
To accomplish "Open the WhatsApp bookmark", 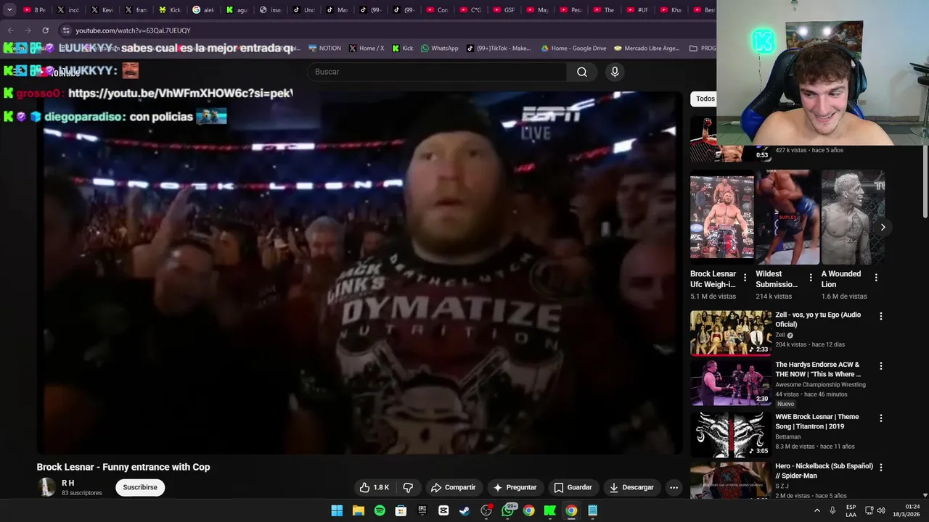I will 439,49.
